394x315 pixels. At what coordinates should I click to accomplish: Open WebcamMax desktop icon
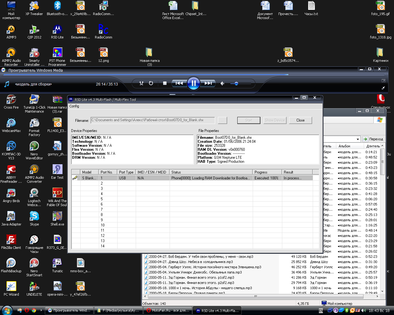click(x=11, y=125)
